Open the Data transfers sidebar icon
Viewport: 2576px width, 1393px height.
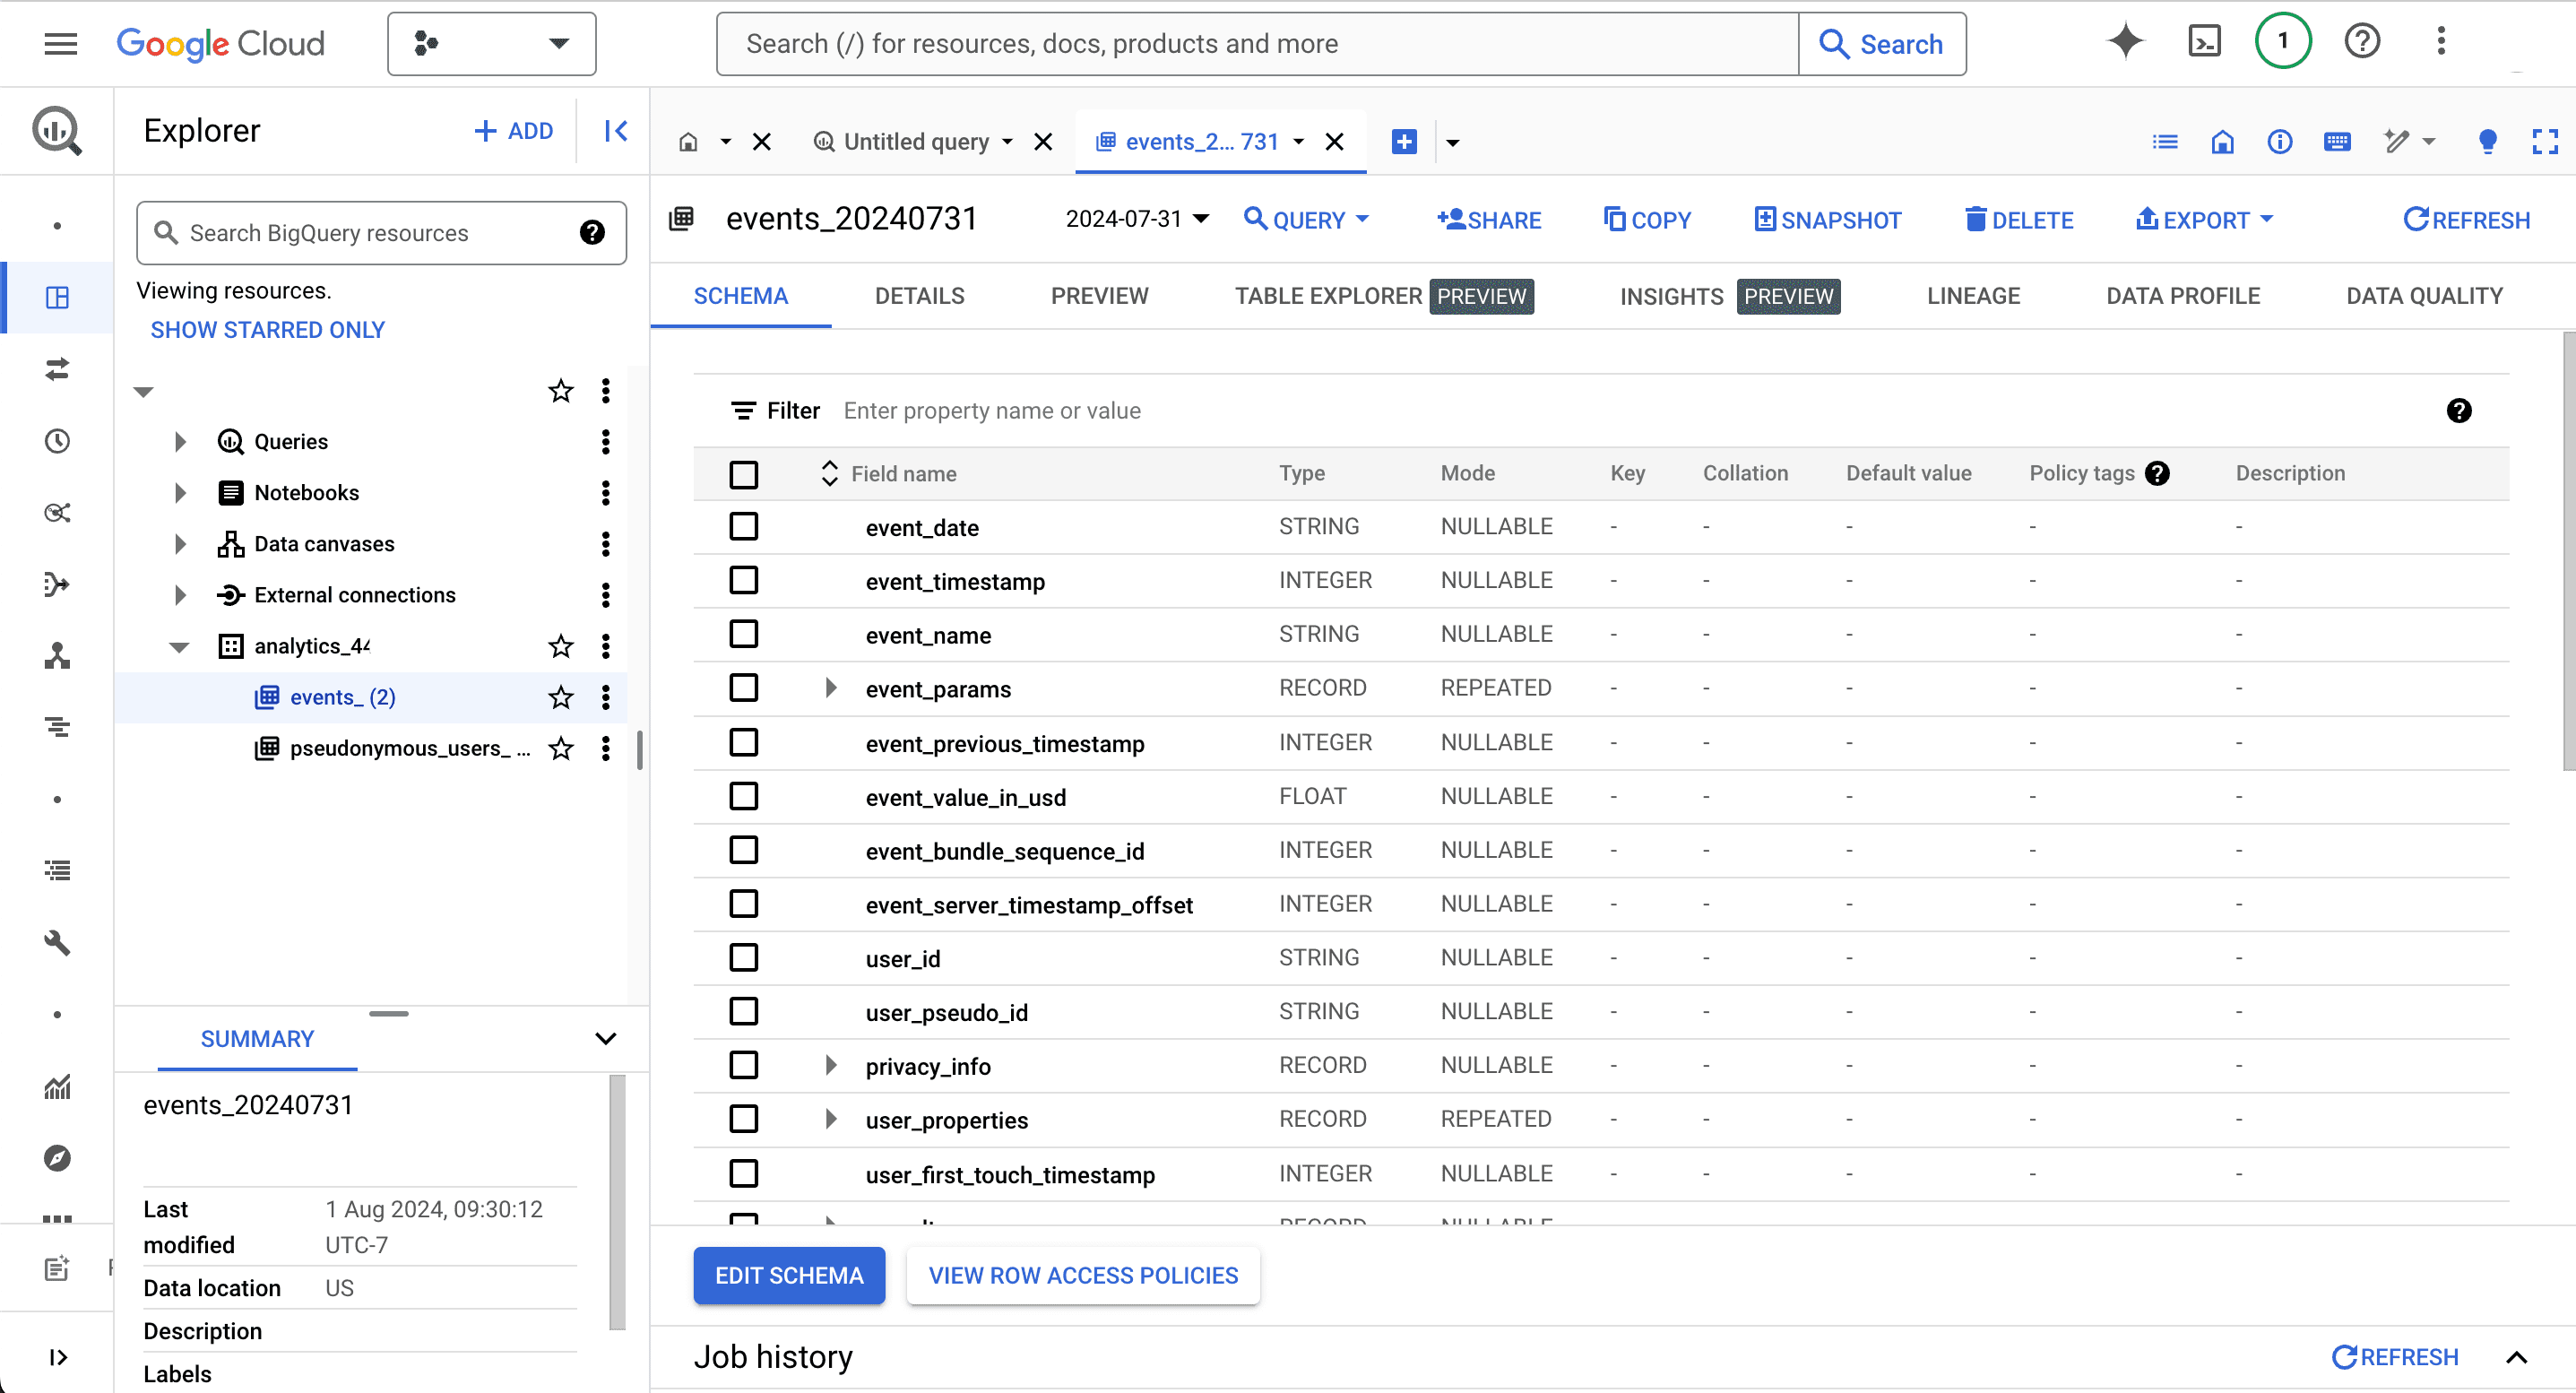click(x=57, y=369)
